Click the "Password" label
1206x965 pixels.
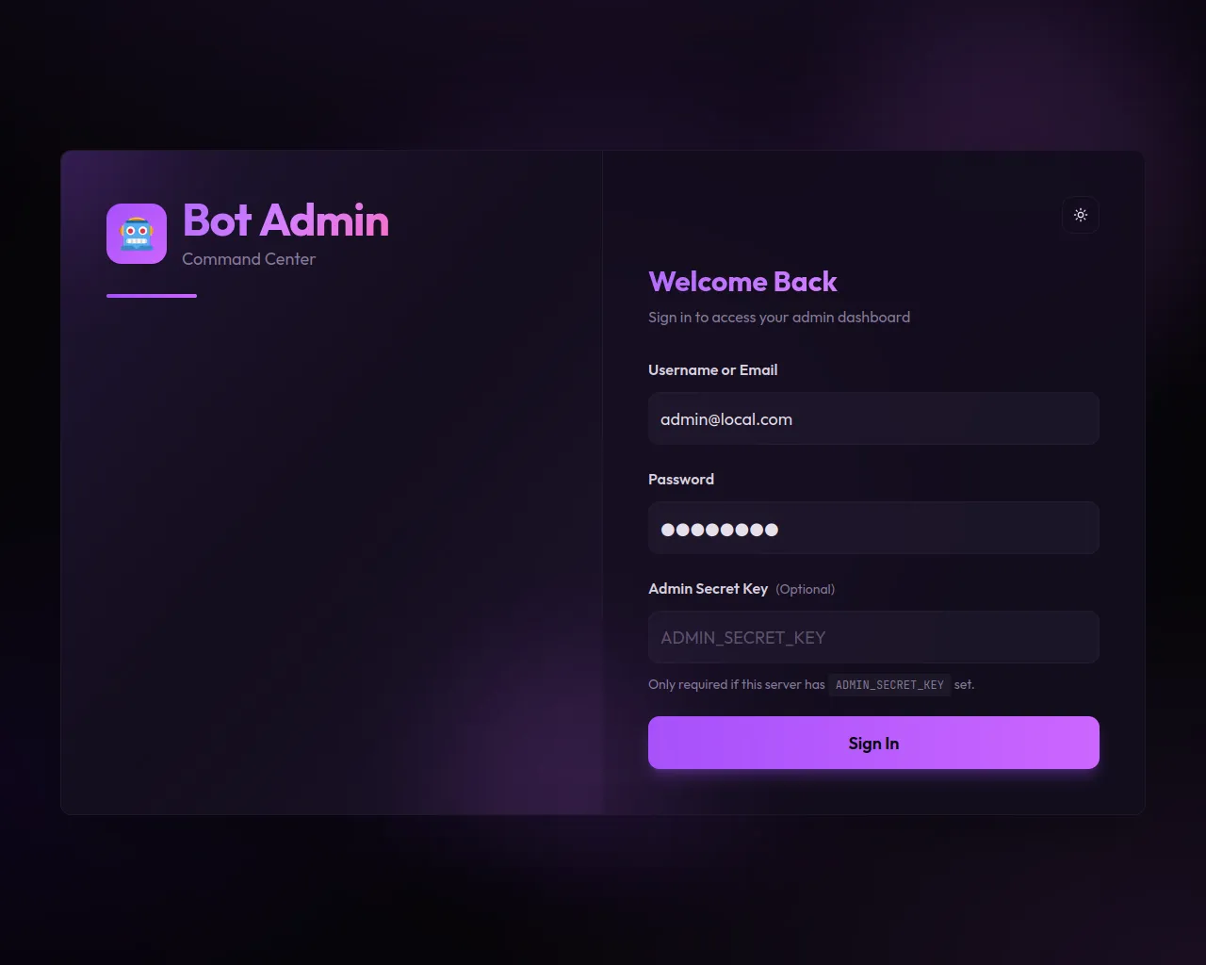coord(681,480)
